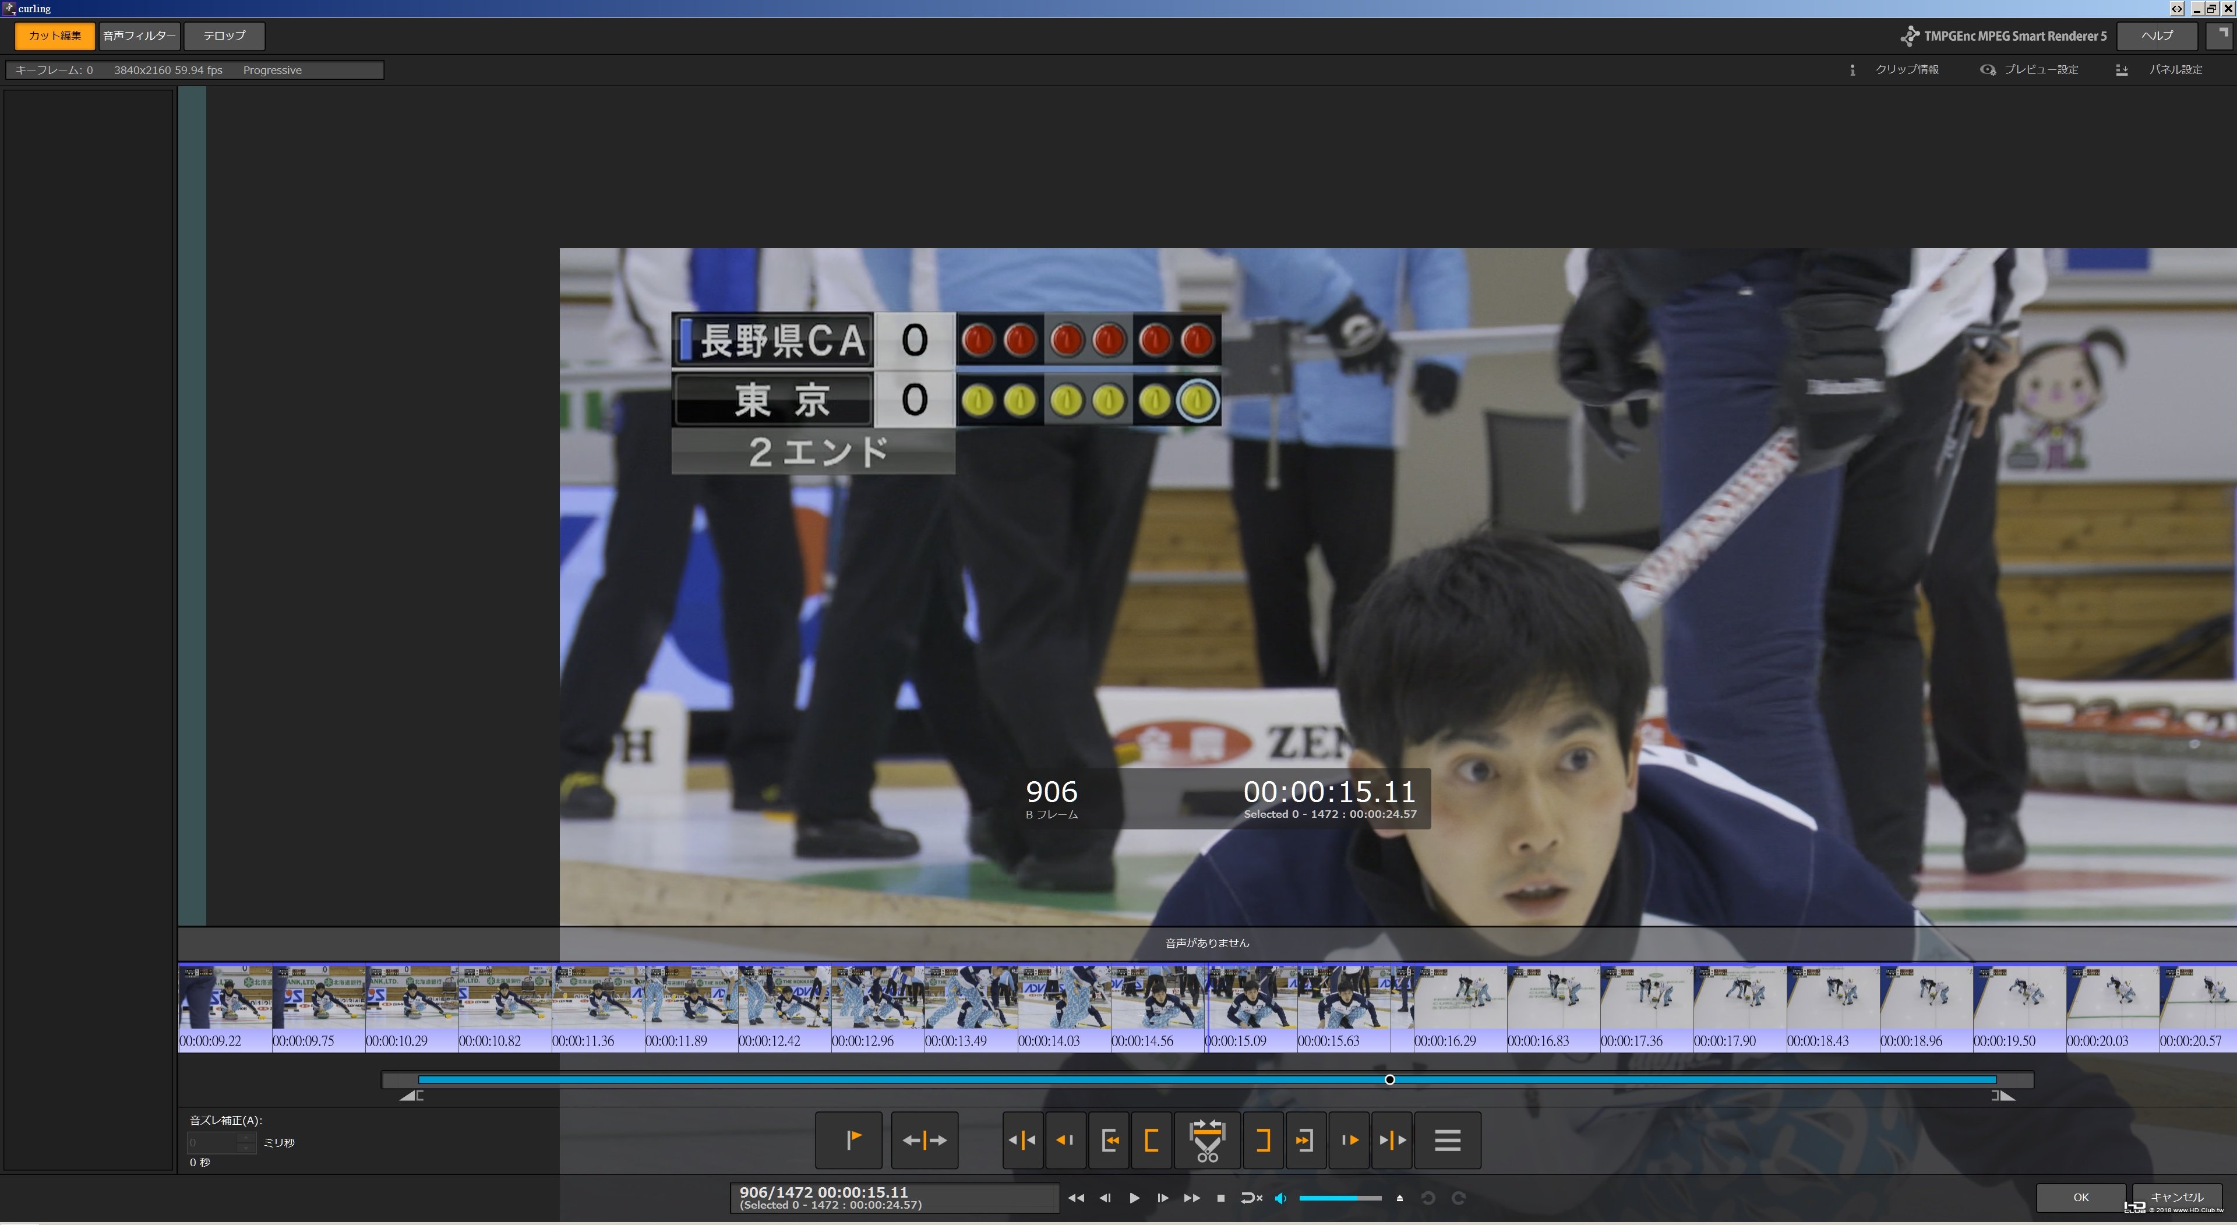Toggle the loop playback mode
Image resolution: width=2237 pixels, height=1225 pixels.
point(1251,1198)
